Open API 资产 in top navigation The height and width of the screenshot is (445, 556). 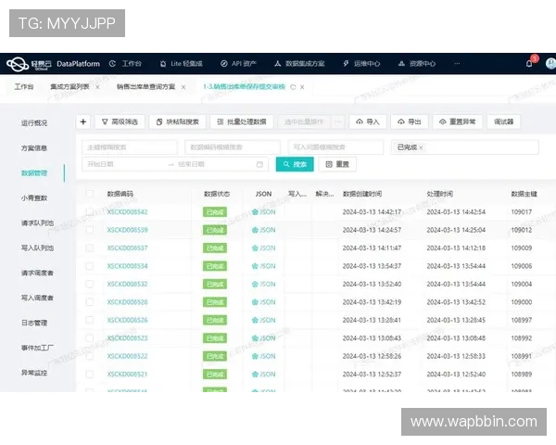(238, 64)
